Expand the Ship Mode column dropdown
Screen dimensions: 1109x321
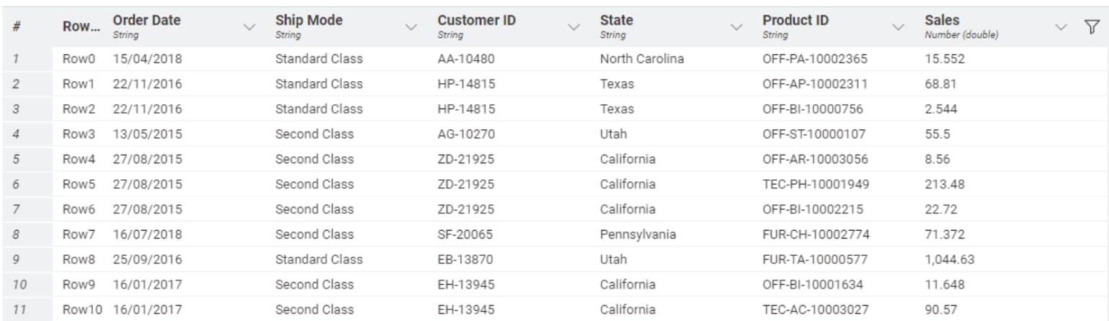pos(412,27)
